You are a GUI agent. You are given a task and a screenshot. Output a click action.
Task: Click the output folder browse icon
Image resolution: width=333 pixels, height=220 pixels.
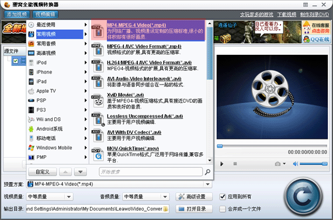[x=166, y=209]
